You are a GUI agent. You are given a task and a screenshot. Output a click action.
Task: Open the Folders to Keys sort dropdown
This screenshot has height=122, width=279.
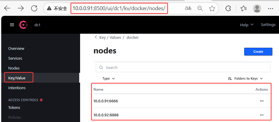click(x=245, y=78)
